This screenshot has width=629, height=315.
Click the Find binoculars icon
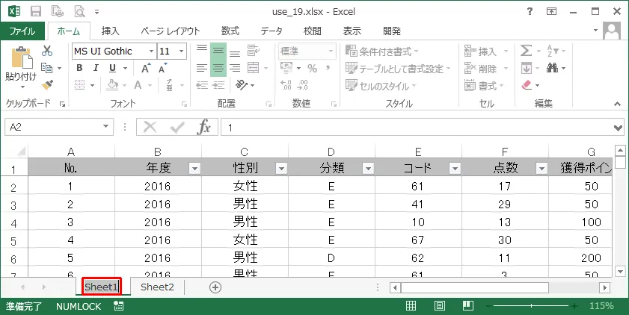coord(553,69)
